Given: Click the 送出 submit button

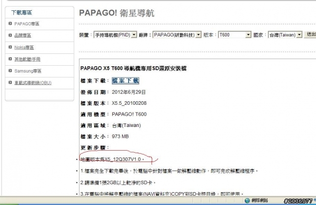Looking at the screenshot, I should (311, 35).
